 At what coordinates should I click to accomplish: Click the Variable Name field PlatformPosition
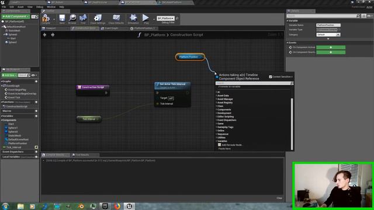point(328,25)
